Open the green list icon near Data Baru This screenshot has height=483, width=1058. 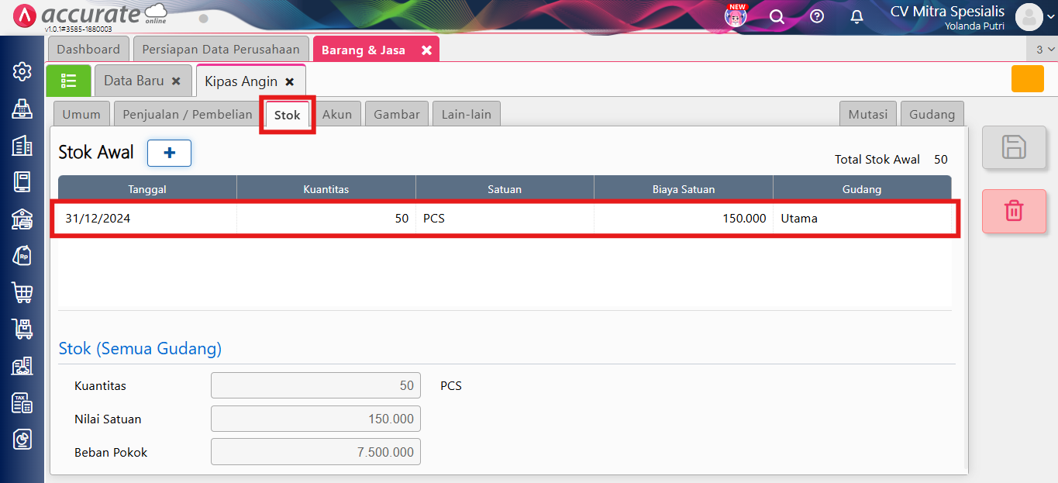click(68, 80)
